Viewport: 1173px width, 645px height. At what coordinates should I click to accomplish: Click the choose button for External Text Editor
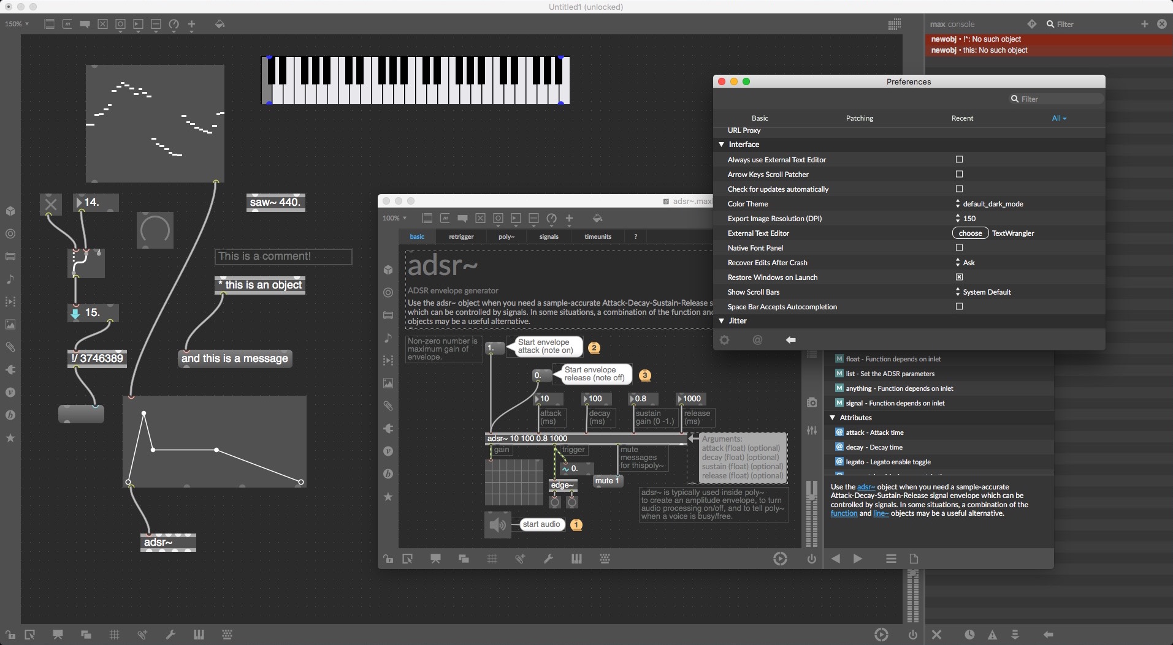[970, 233]
